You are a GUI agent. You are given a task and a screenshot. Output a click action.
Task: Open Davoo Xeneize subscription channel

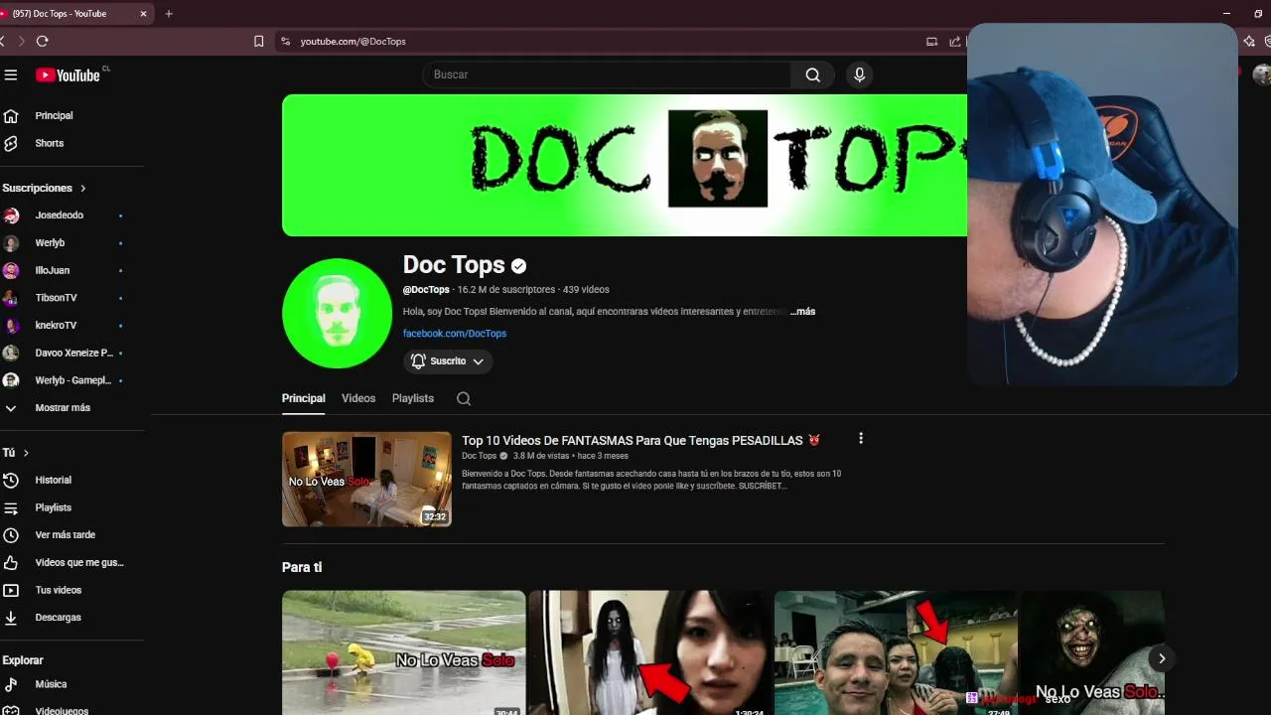pos(71,353)
